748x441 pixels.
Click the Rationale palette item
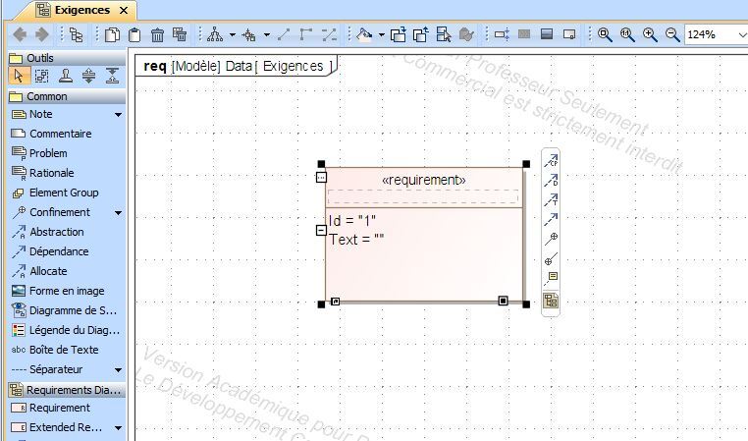point(51,173)
